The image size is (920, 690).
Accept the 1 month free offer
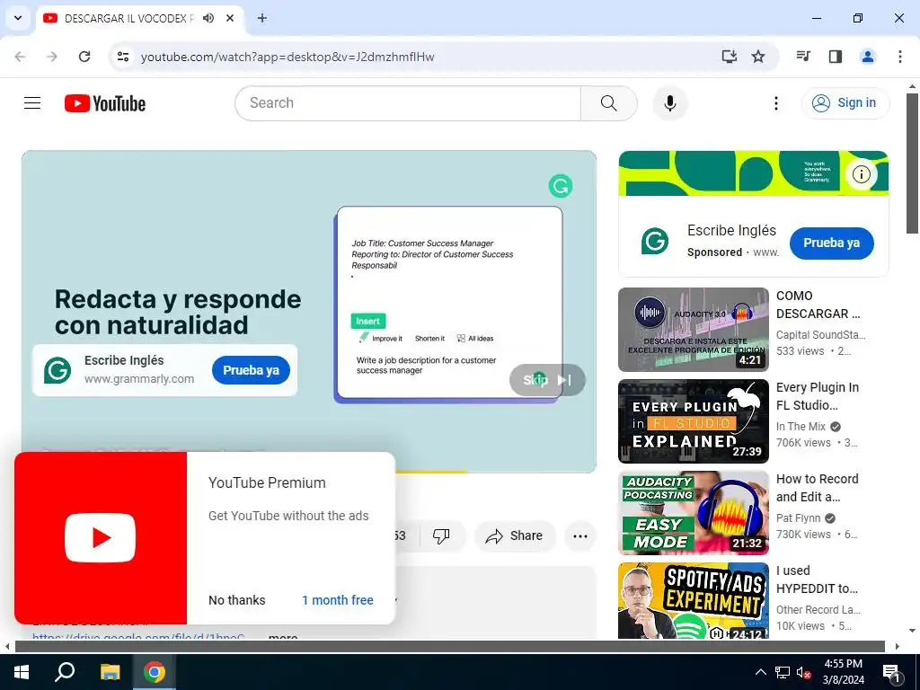tap(338, 599)
